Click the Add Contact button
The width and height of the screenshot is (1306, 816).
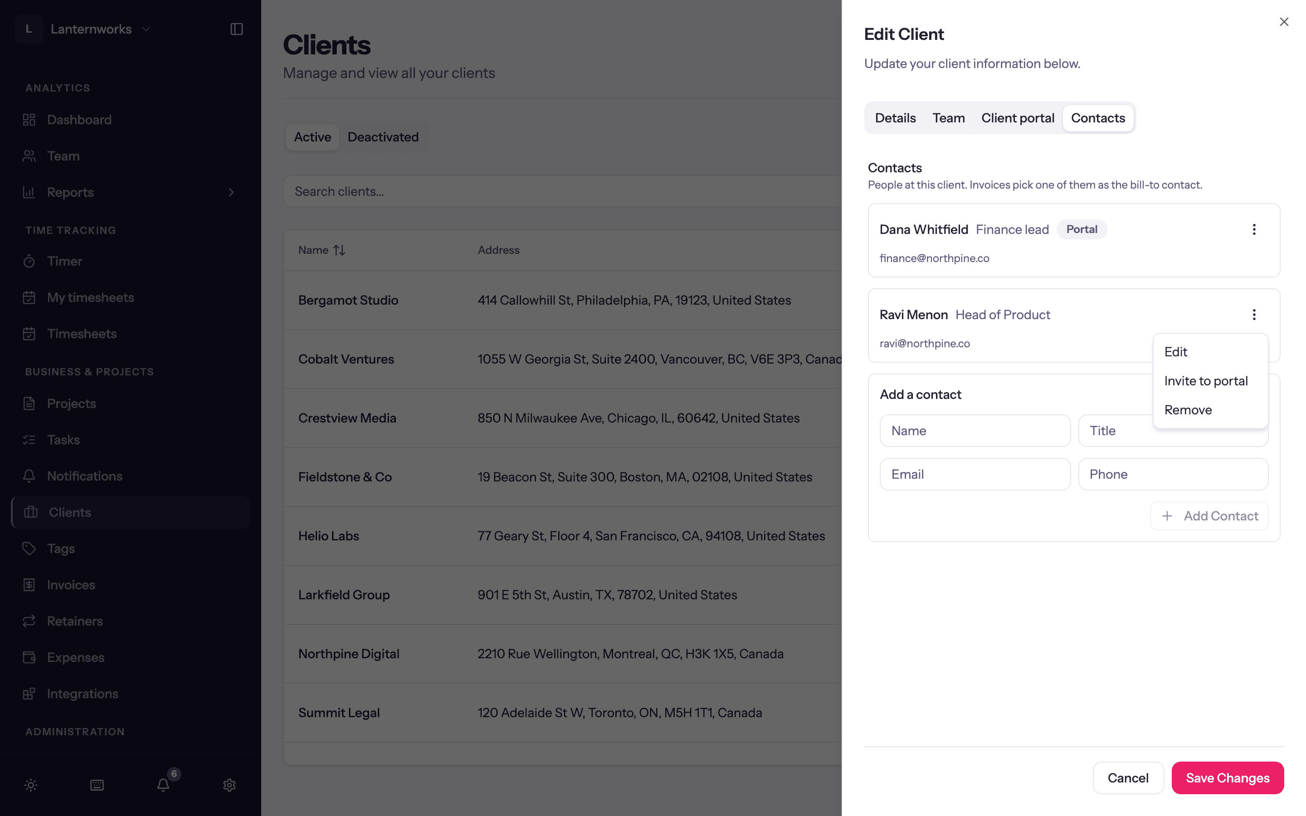[1209, 516]
